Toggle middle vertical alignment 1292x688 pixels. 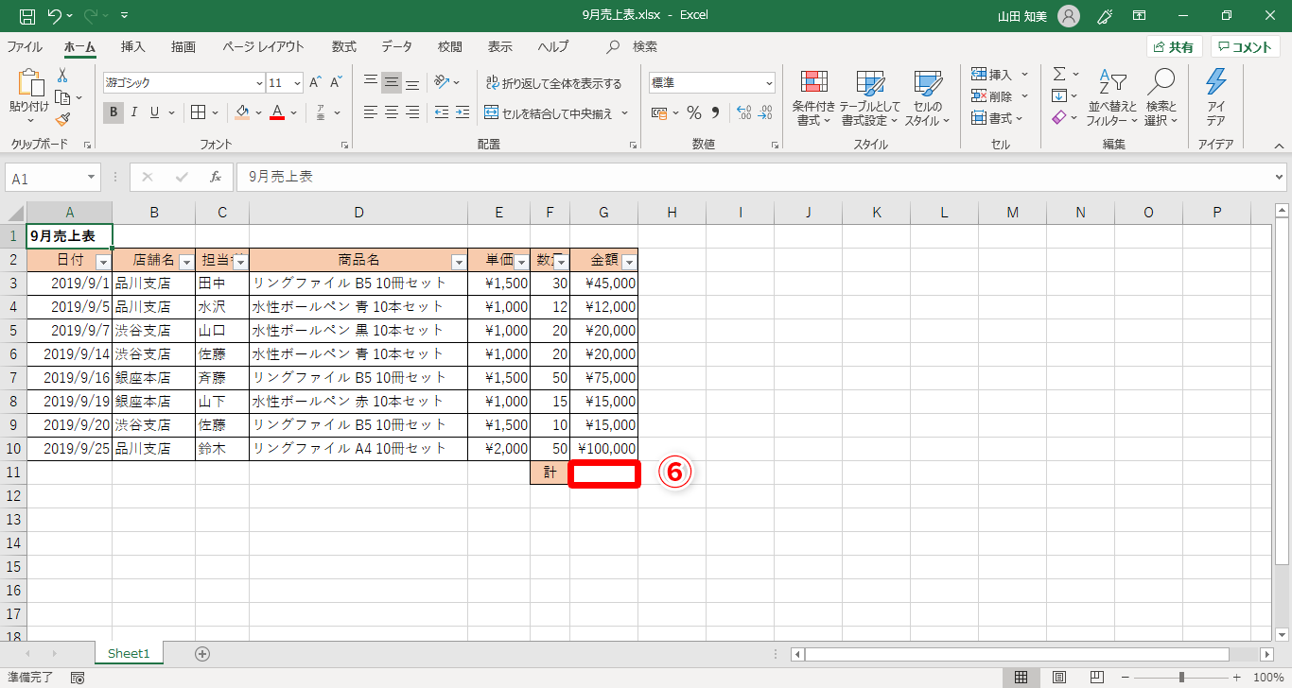tap(392, 82)
